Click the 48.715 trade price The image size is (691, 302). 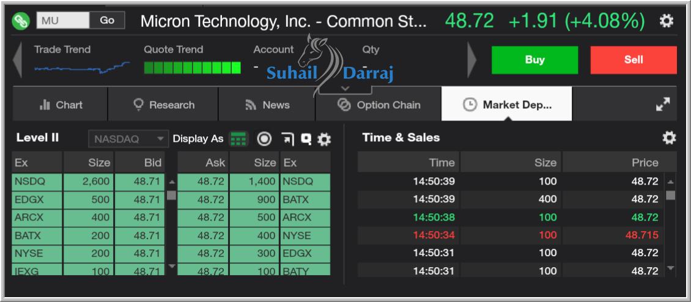point(641,235)
